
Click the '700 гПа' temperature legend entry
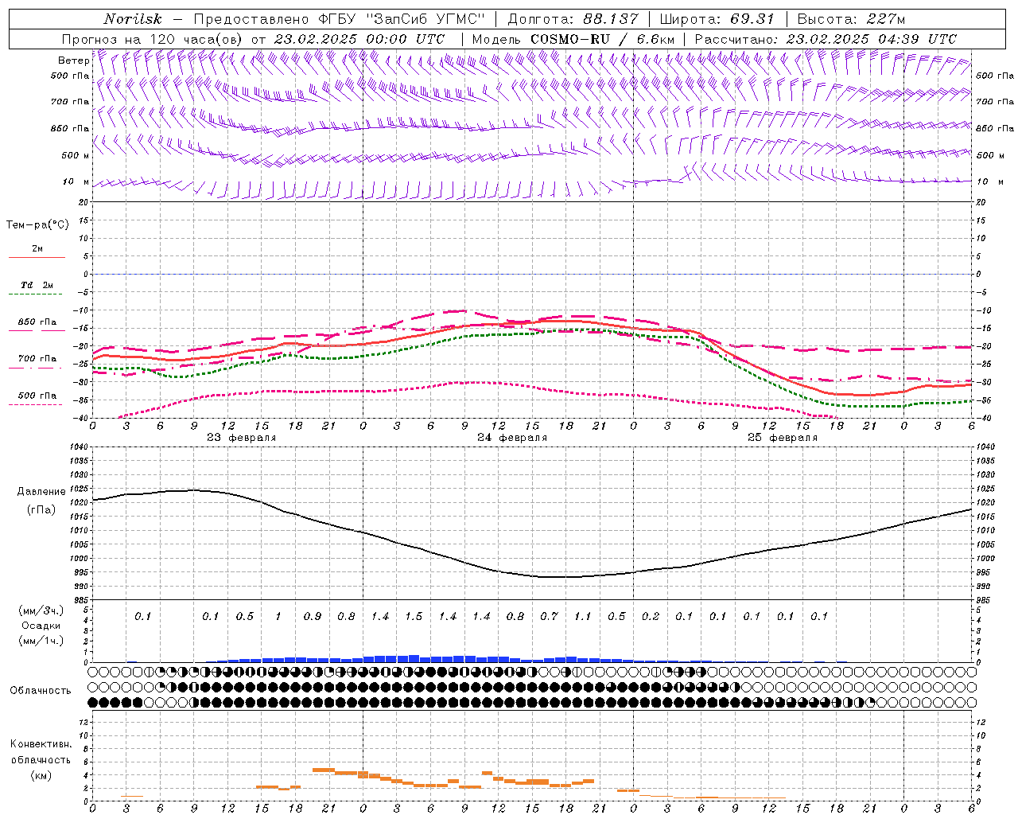click(x=37, y=359)
